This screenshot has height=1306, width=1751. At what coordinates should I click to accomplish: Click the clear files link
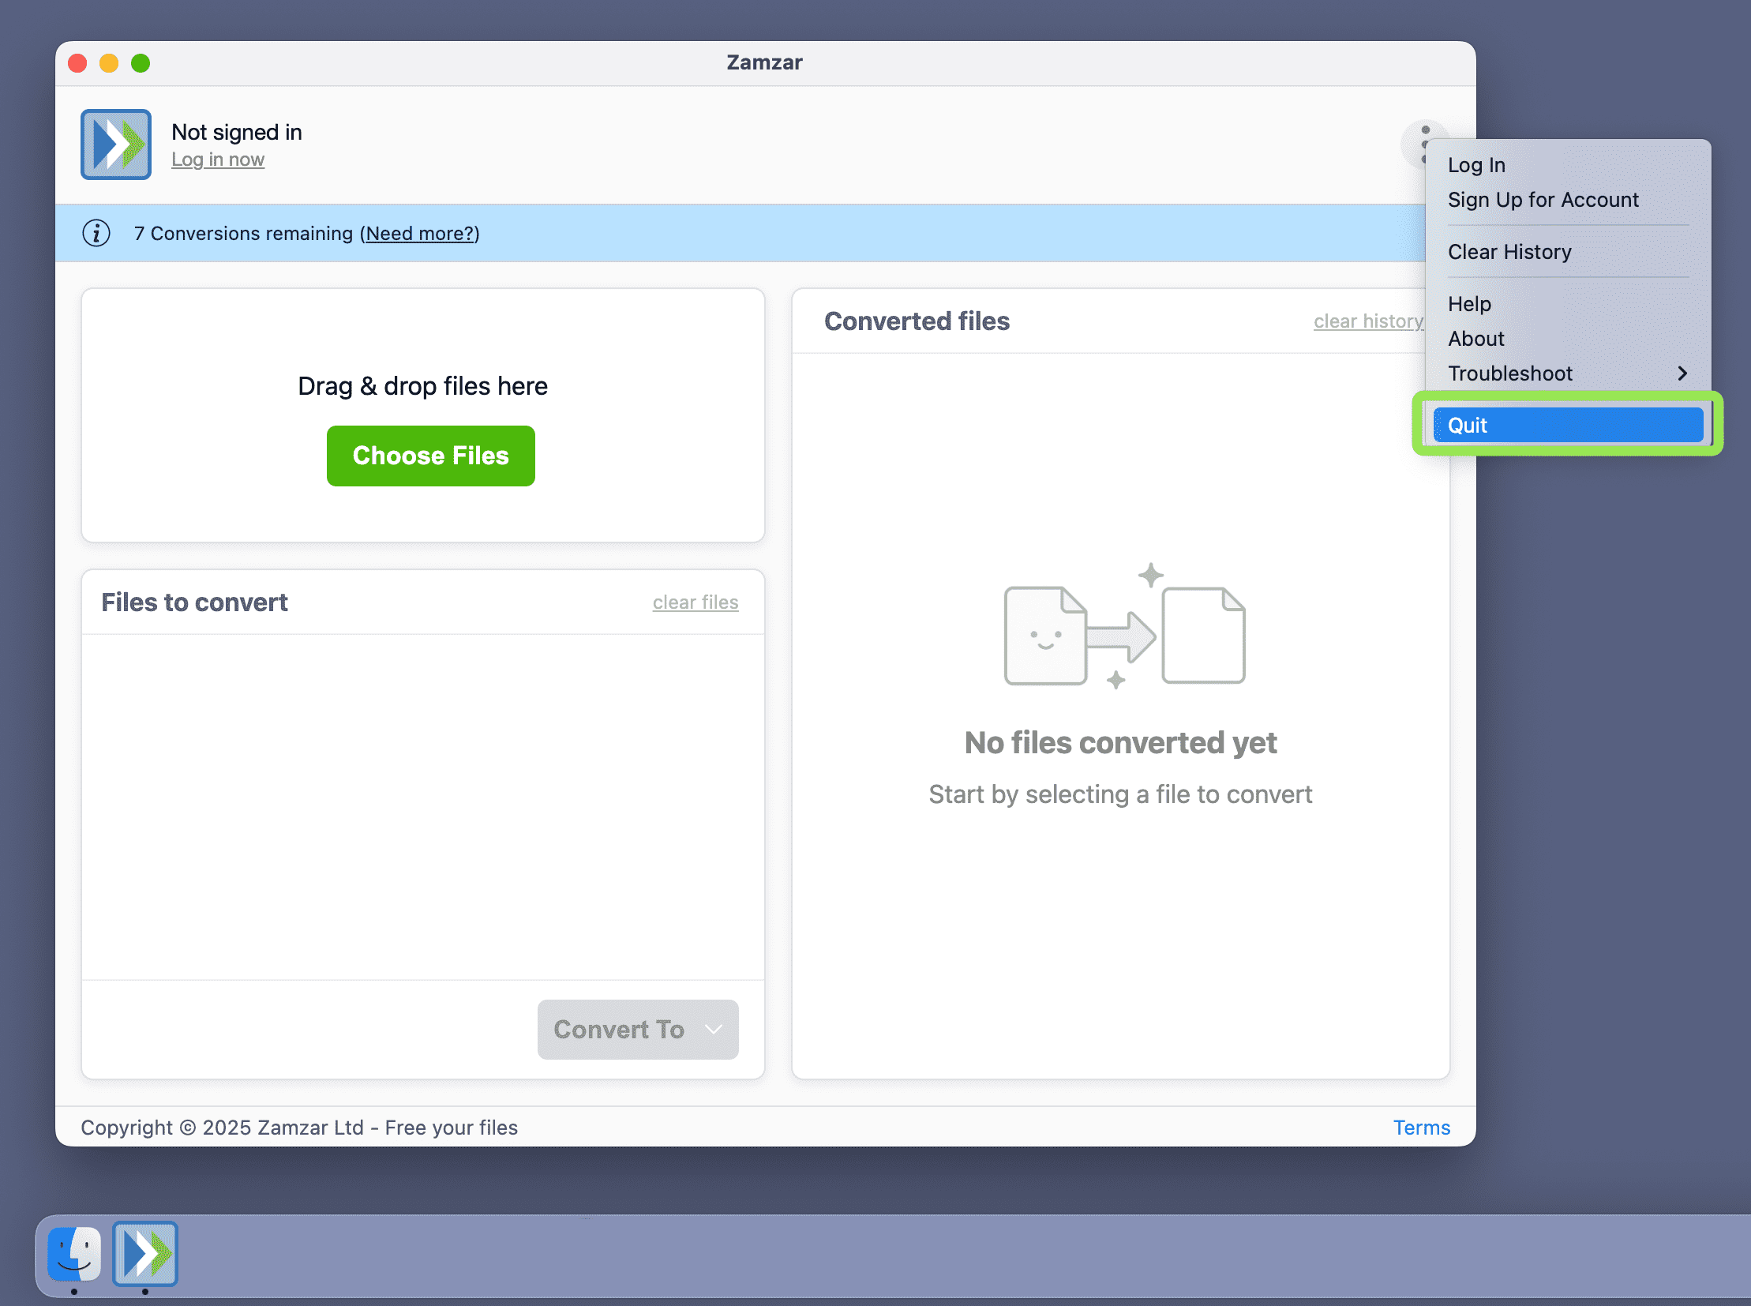pos(695,602)
